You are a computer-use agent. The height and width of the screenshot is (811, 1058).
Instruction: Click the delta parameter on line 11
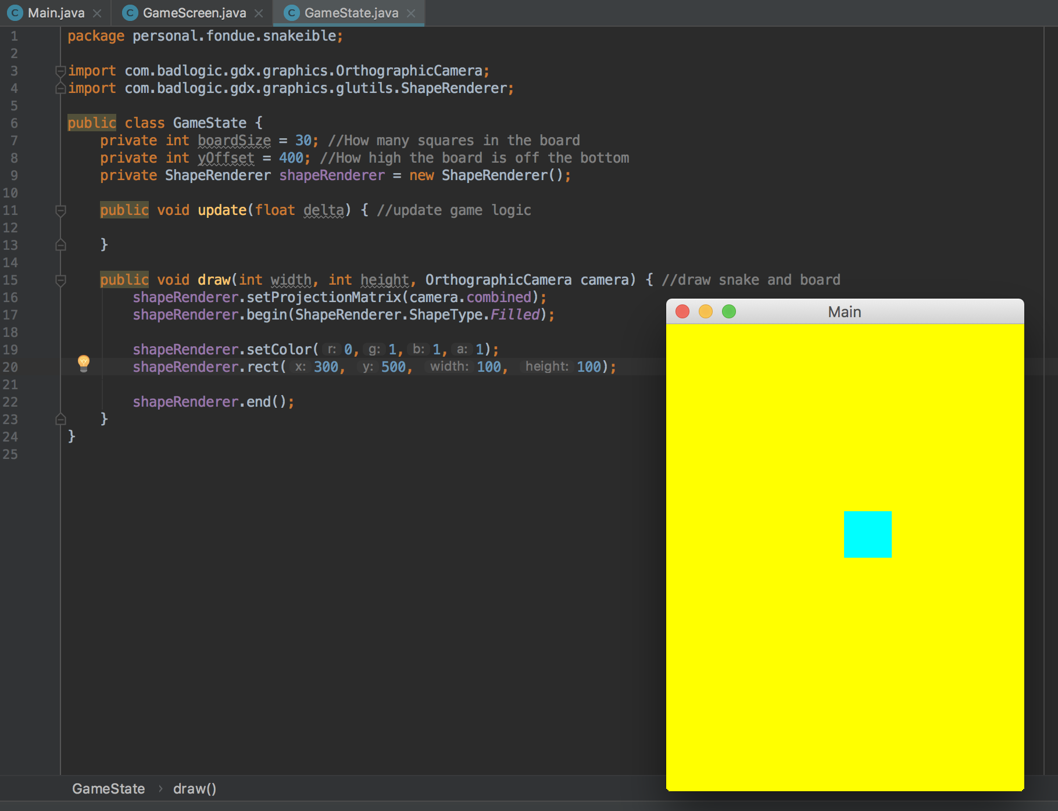(x=324, y=210)
